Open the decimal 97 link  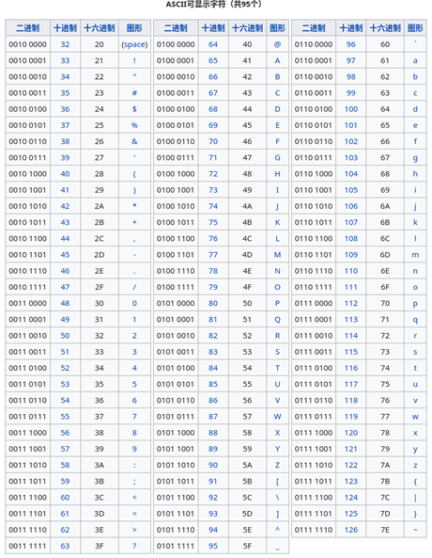point(351,60)
